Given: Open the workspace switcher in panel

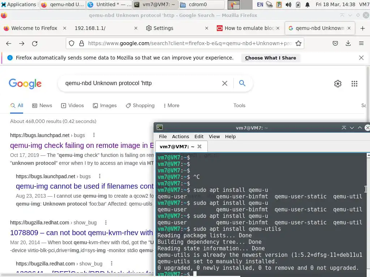Looking at the screenshot, I should (240, 4).
